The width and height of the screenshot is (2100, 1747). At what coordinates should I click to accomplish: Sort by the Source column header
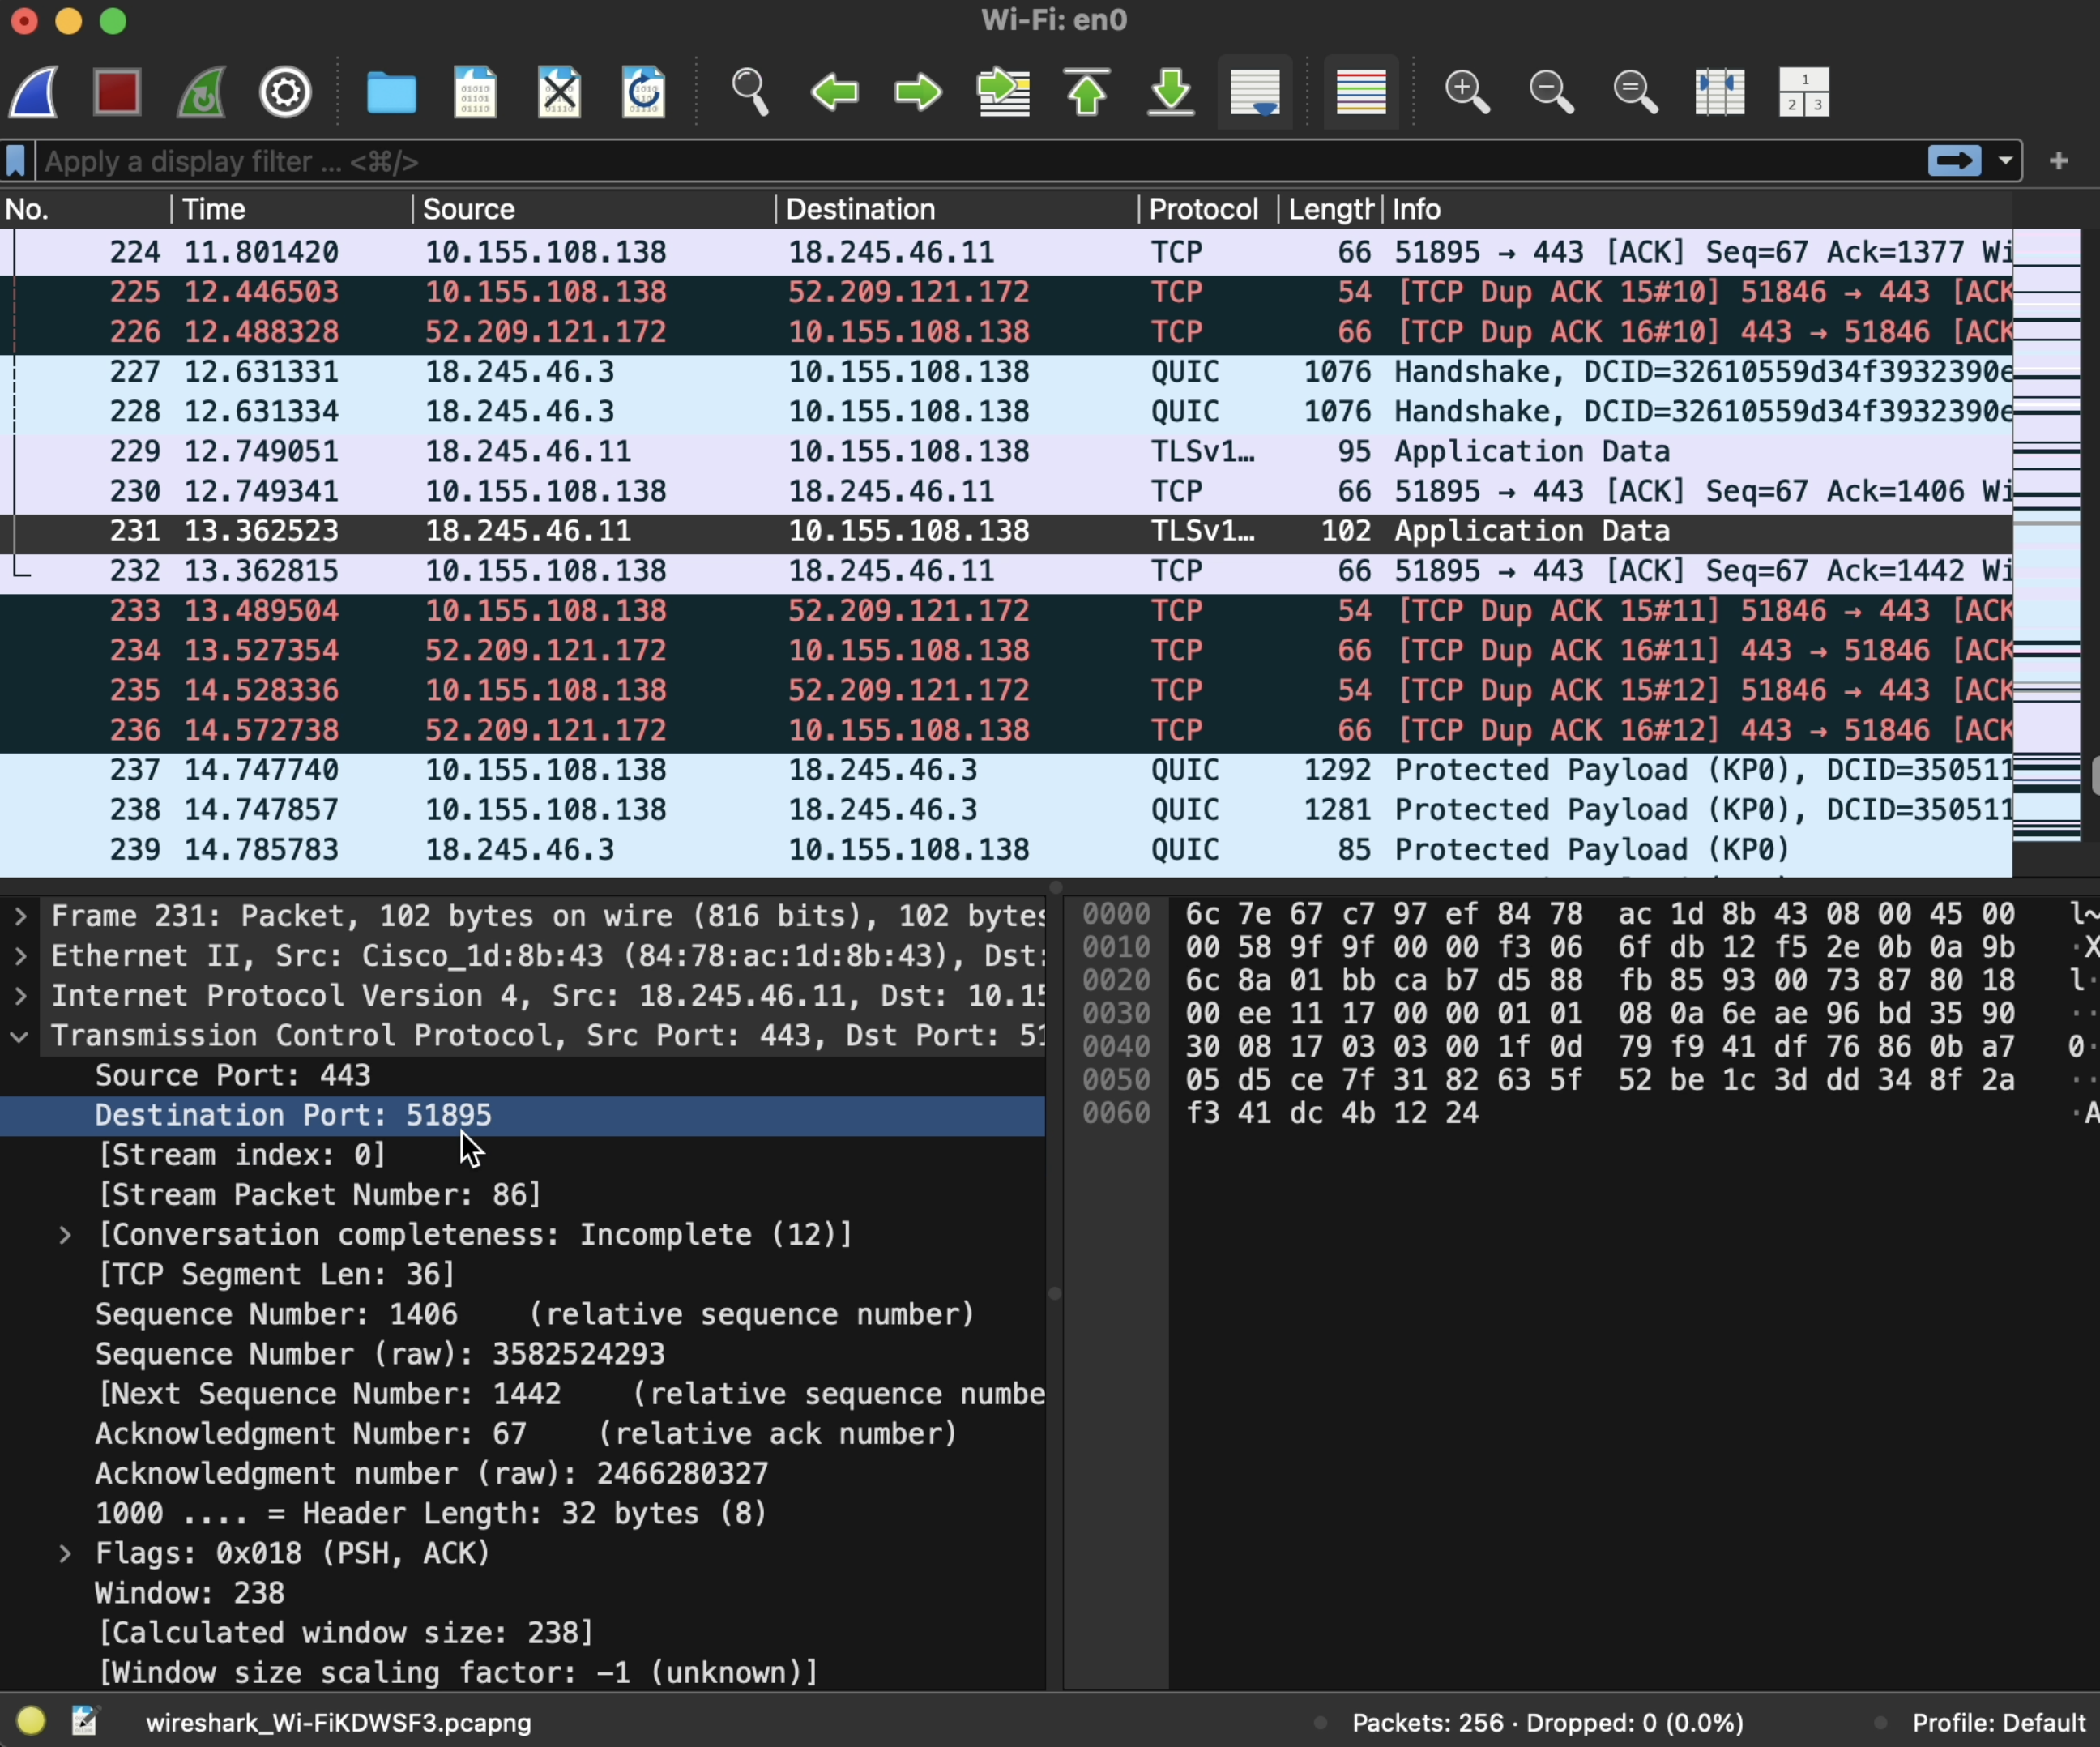469,209
